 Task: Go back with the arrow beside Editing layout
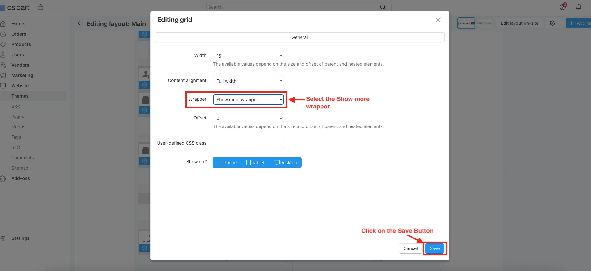[x=80, y=23]
